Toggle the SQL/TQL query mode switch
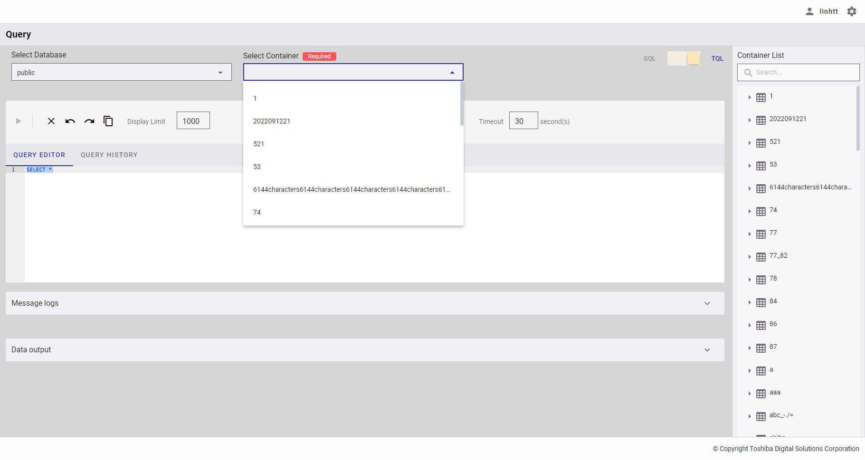865x460 pixels. [x=684, y=58]
